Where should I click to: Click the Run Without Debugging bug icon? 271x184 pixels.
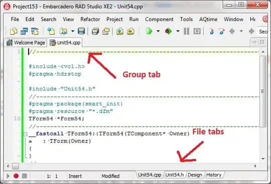(x=168, y=31)
